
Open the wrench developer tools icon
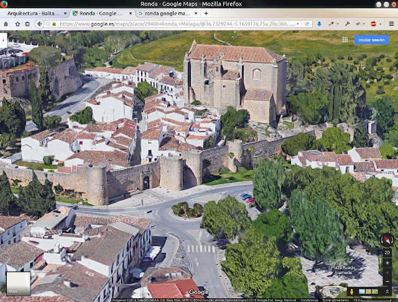click(347, 24)
